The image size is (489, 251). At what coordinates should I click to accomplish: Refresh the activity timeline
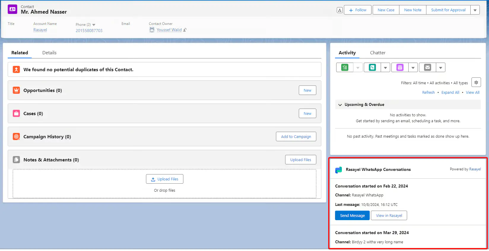point(428,92)
